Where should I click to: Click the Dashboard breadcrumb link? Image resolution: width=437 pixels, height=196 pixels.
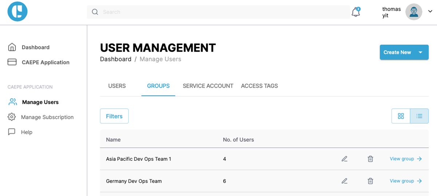click(x=115, y=59)
